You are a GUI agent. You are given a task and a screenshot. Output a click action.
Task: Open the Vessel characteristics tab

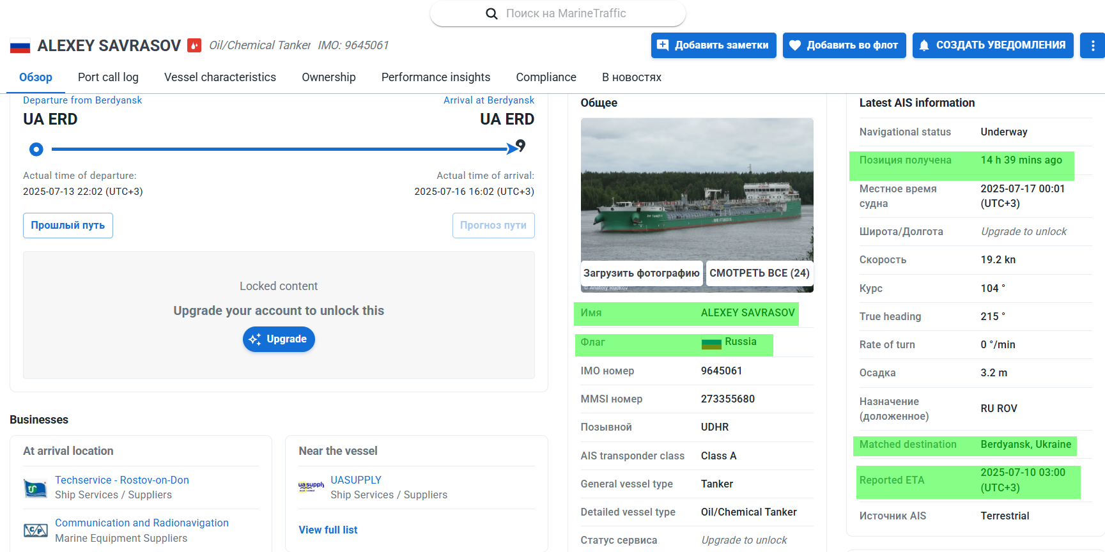(x=220, y=77)
